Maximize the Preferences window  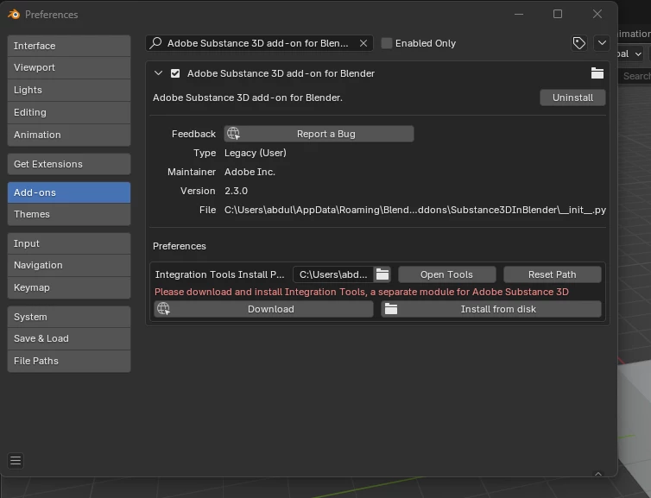coord(558,14)
